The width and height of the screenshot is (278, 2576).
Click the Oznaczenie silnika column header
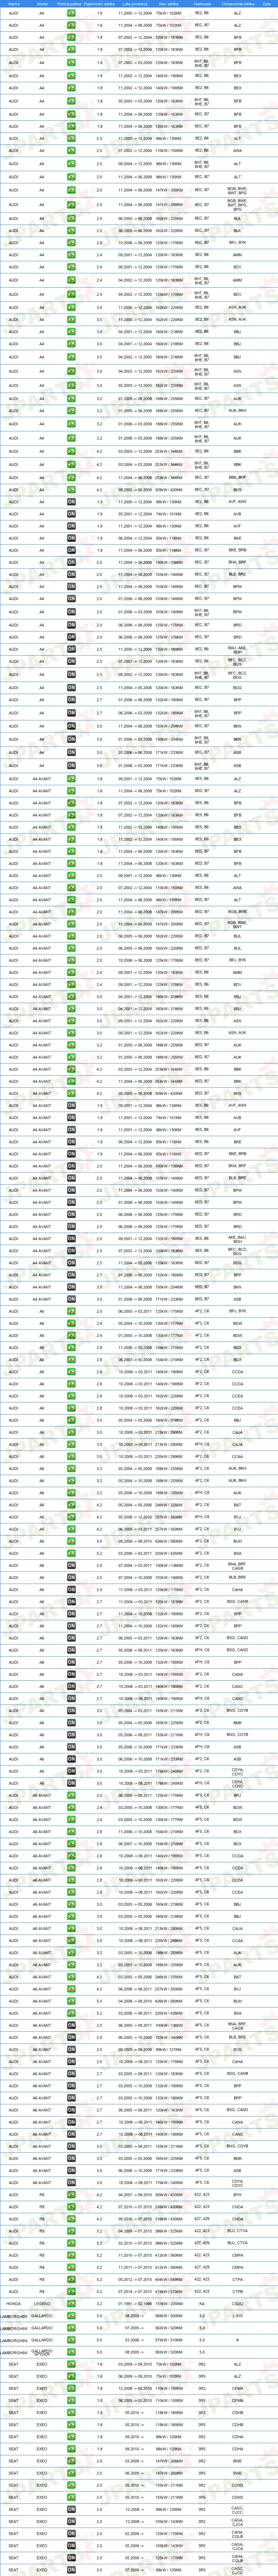coord(238,4)
